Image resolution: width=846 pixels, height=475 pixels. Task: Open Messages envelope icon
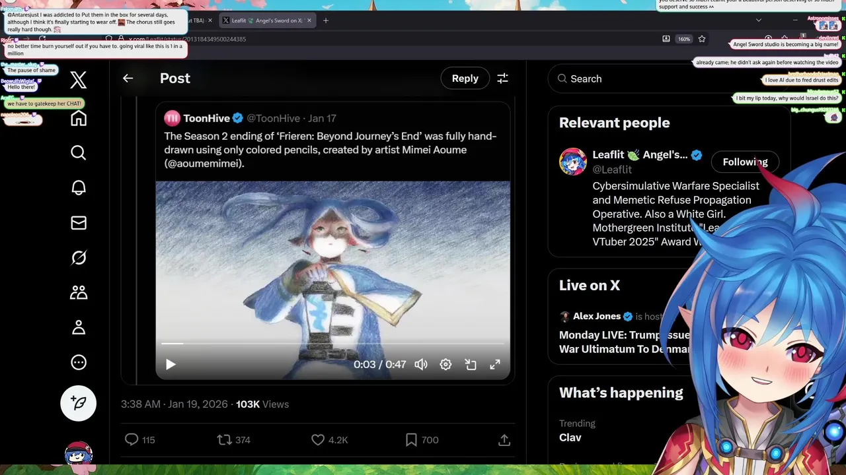pyautogui.click(x=78, y=223)
